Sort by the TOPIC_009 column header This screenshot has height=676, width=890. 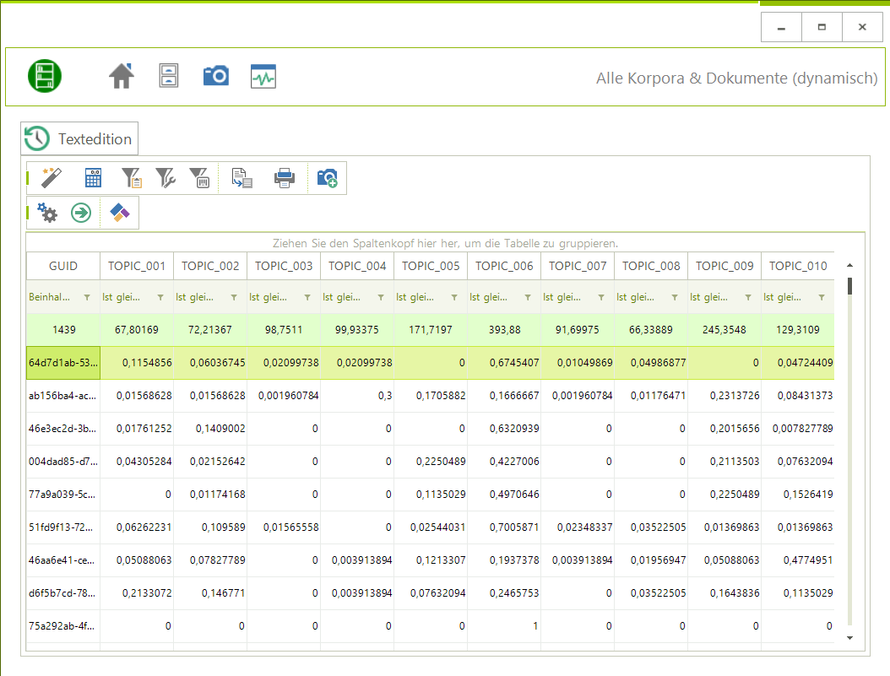pyautogui.click(x=724, y=266)
